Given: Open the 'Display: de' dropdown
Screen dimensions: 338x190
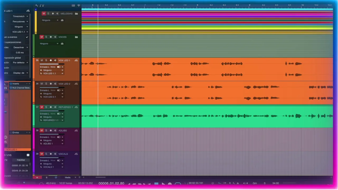Looking at the screenshot, I should [20, 73].
